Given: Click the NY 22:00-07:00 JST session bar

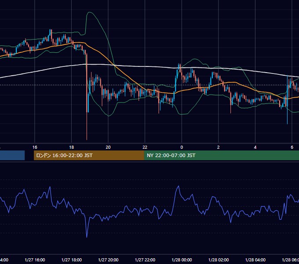Looking at the screenshot, I should pyautogui.click(x=221, y=155).
